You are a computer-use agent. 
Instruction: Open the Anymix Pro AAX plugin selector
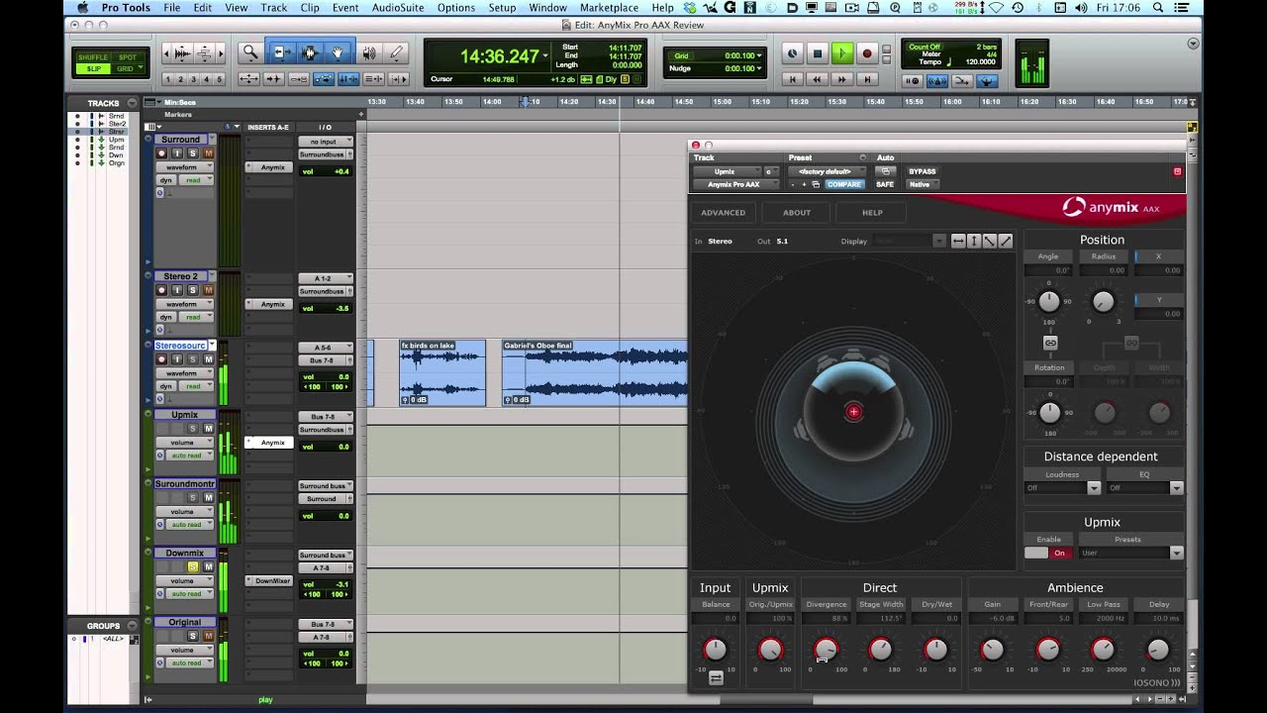[737, 184]
